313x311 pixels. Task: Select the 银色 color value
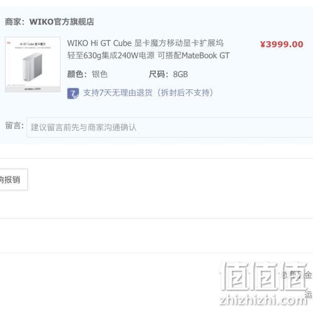(x=100, y=74)
